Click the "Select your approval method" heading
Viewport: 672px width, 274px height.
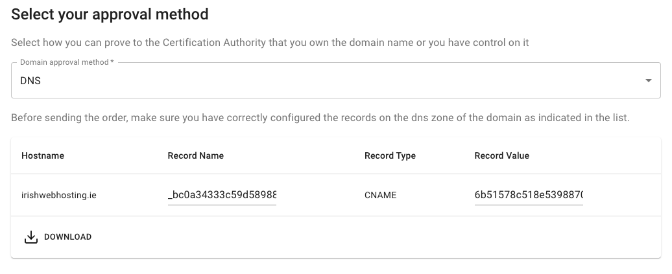pyautogui.click(x=110, y=14)
